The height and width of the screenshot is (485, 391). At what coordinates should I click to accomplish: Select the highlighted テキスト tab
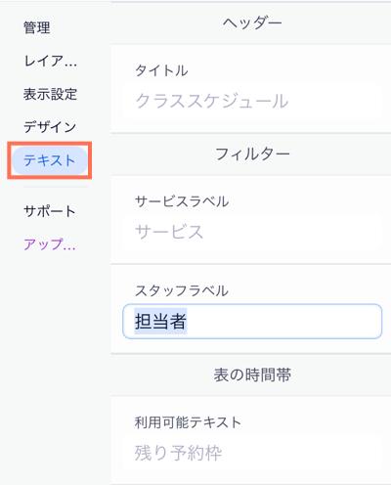(x=50, y=160)
